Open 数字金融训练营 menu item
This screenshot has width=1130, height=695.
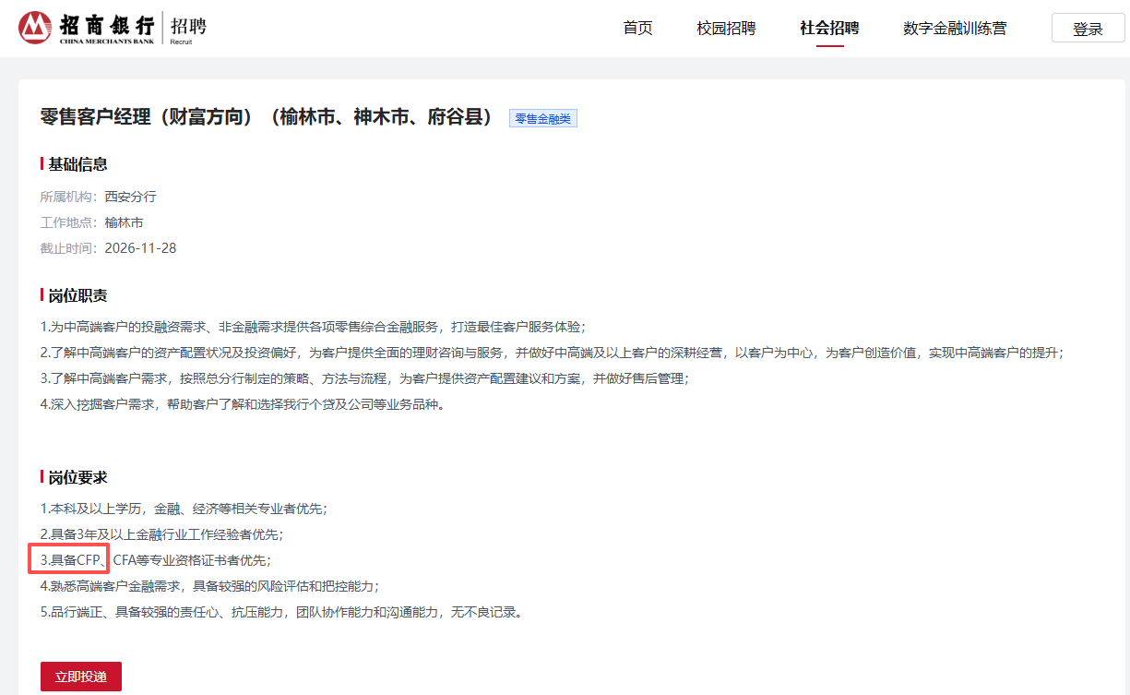click(x=955, y=29)
